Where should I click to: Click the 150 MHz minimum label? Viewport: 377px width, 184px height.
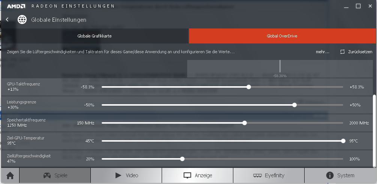click(x=86, y=123)
